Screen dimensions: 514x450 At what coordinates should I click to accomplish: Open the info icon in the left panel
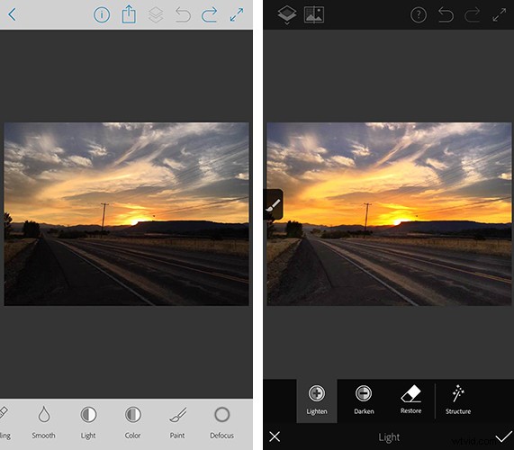pos(102,14)
